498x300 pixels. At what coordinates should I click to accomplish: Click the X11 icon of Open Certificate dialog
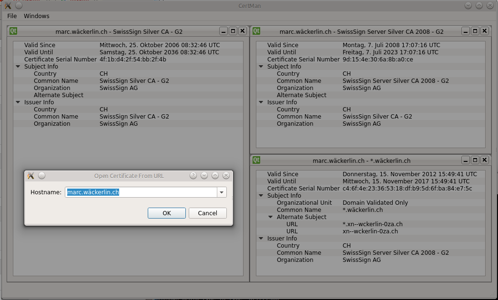click(31, 176)
